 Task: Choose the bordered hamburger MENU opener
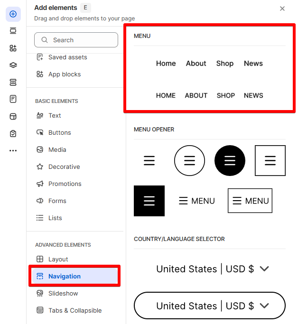pos(250,201)
